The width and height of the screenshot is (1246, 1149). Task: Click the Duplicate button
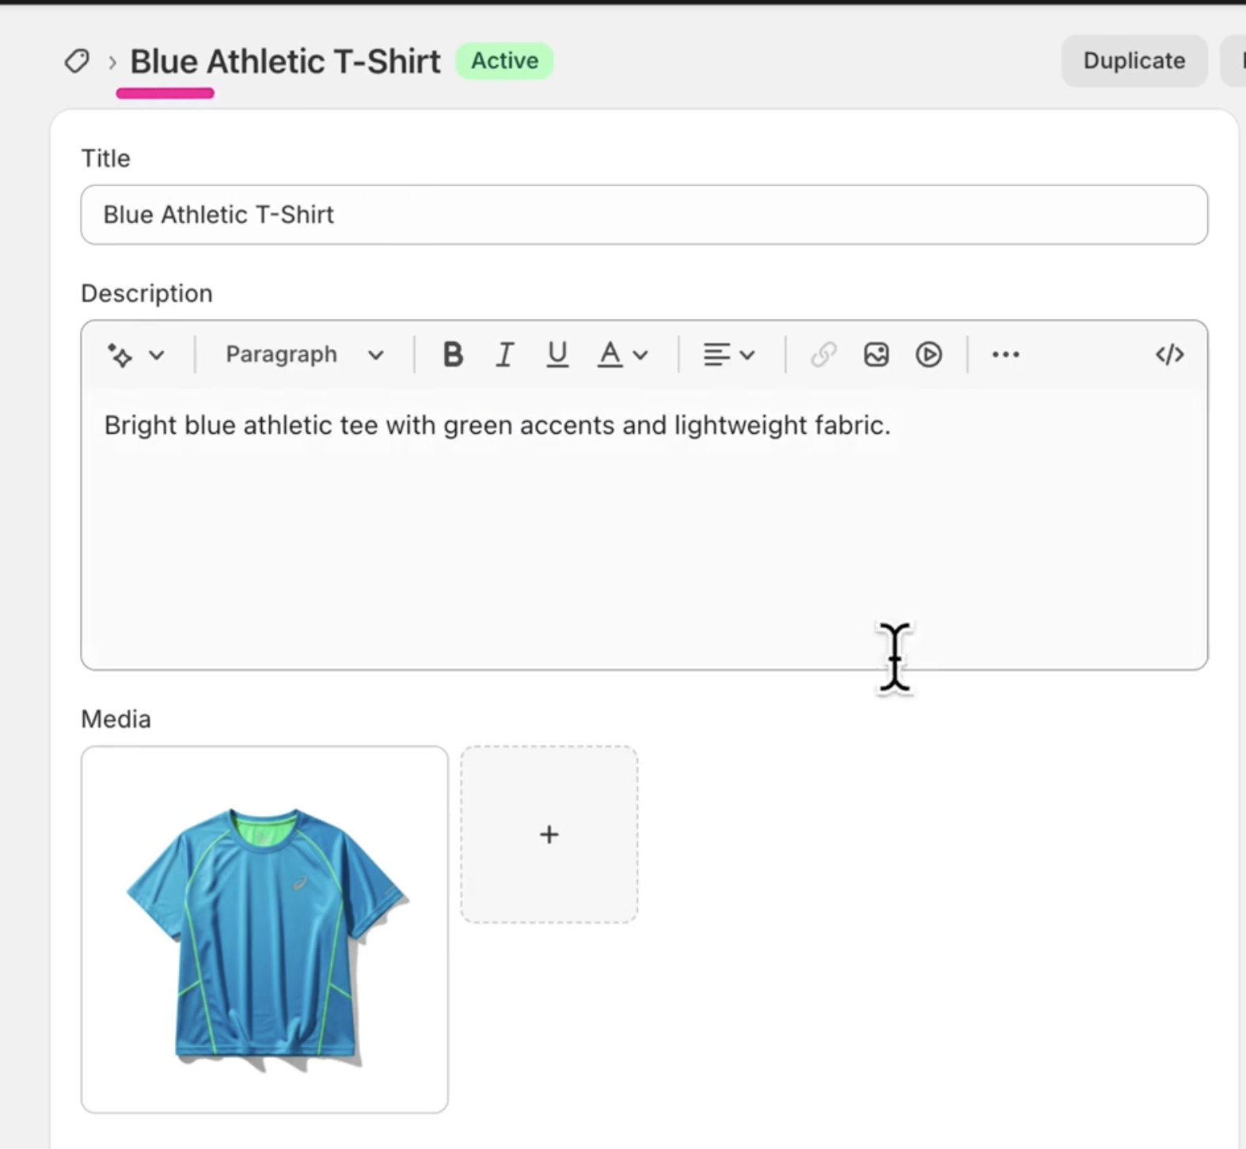1134,61
